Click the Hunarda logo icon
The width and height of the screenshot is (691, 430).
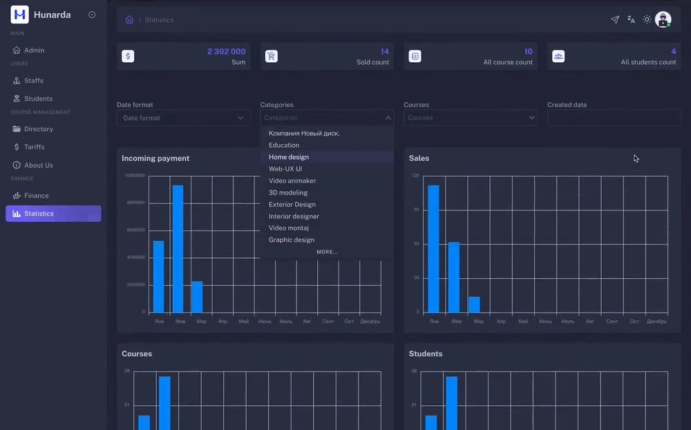tap(19, 14)
